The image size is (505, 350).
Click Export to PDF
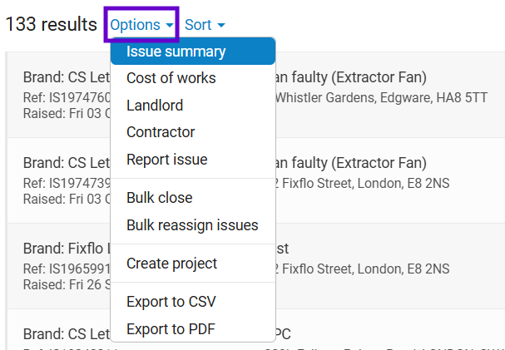[193, 328]
